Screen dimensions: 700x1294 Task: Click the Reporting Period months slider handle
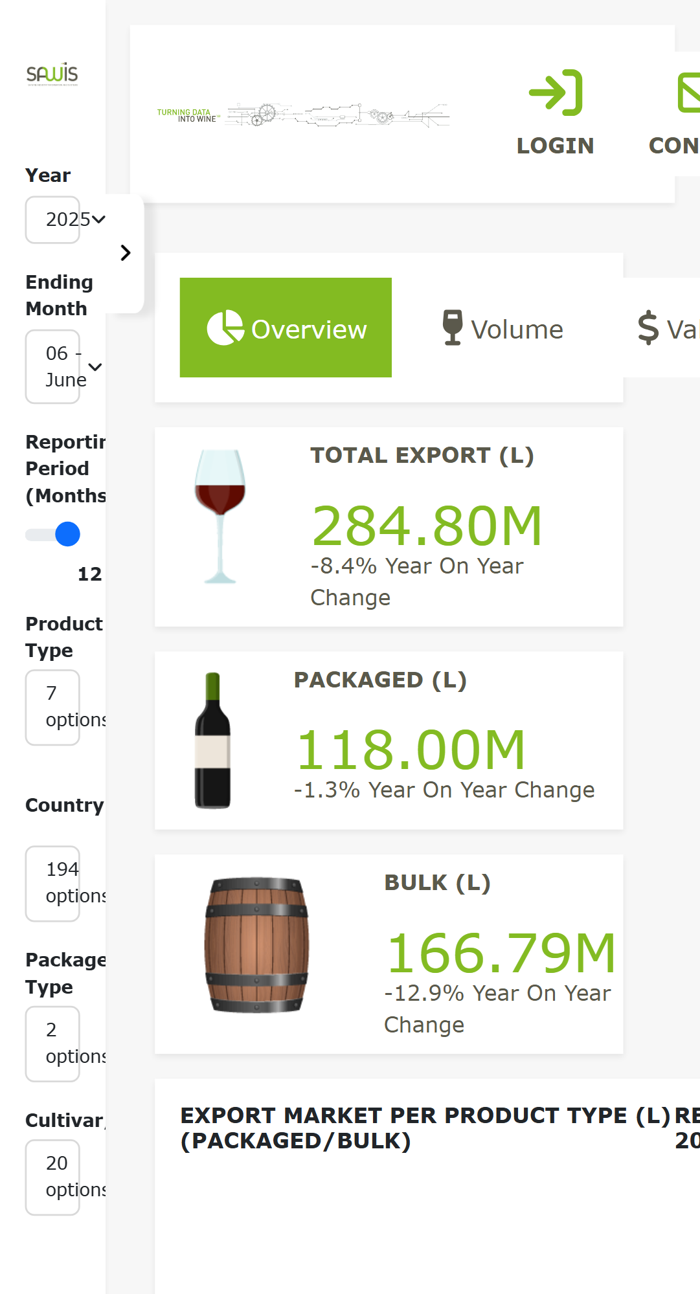click(x=67, y=534)
